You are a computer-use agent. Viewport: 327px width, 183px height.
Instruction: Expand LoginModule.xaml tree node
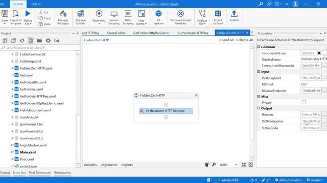pos(12,145)
